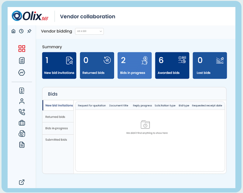Image resolution: width=243 pixels, height=193 pixels.
Task: Click the Awarded bids summary card
Action: (x=172, y=65)
